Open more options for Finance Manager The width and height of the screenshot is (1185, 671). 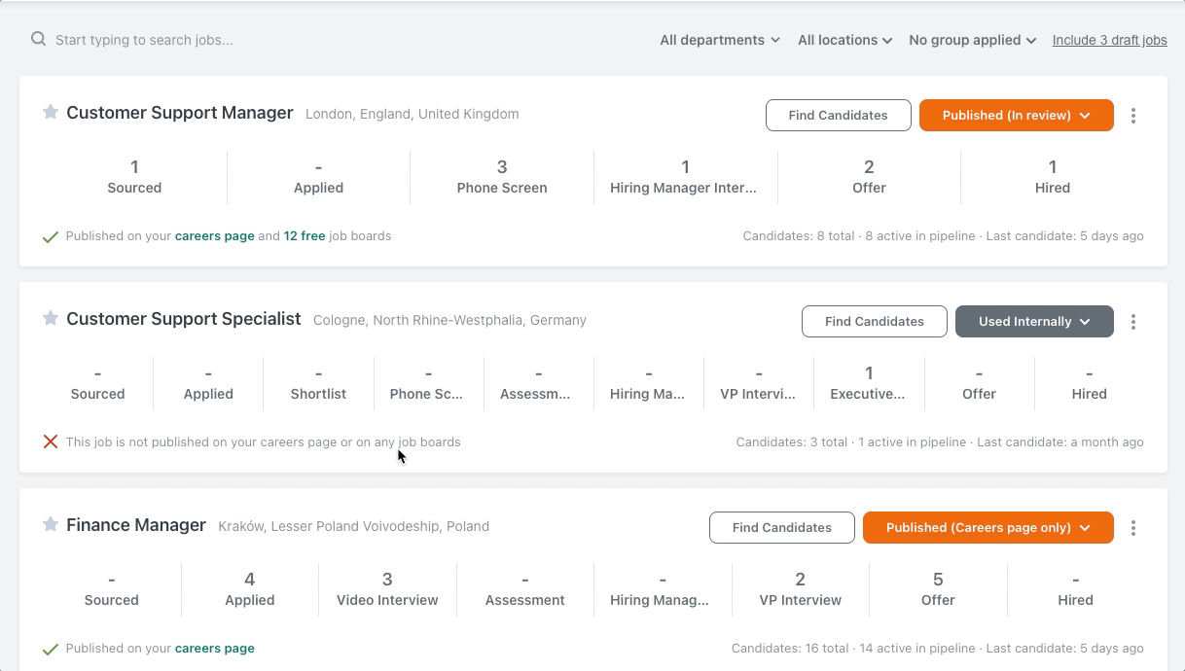(x=1133, y=528)
